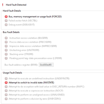The width and height of the screenshot is (104, 104).
Task: Click the UNSTKERR status icon
Action: pos(6,50)
